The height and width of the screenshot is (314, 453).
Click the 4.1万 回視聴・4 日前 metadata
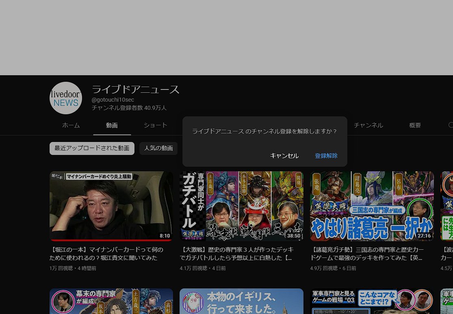click(x=203, y=268)
